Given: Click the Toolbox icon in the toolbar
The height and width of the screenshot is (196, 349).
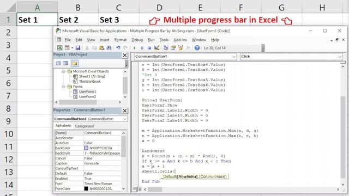Looking at the screenshot, I should coord(188,48).
